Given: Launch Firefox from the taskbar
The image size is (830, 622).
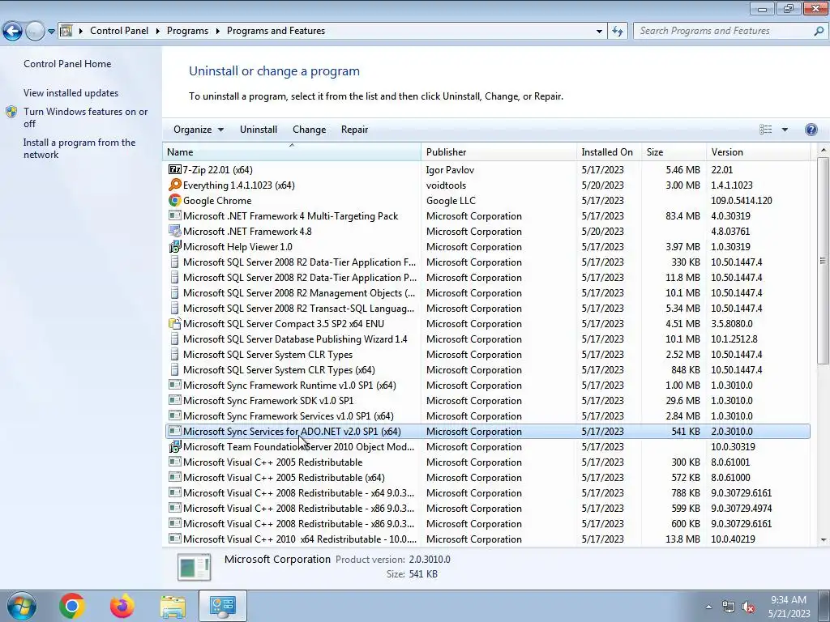Looking at the screenshot, I should [x=122, y=606].
